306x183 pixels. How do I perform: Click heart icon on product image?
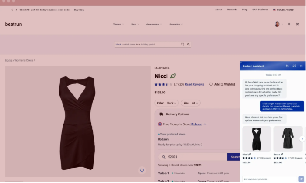(142, 170)
